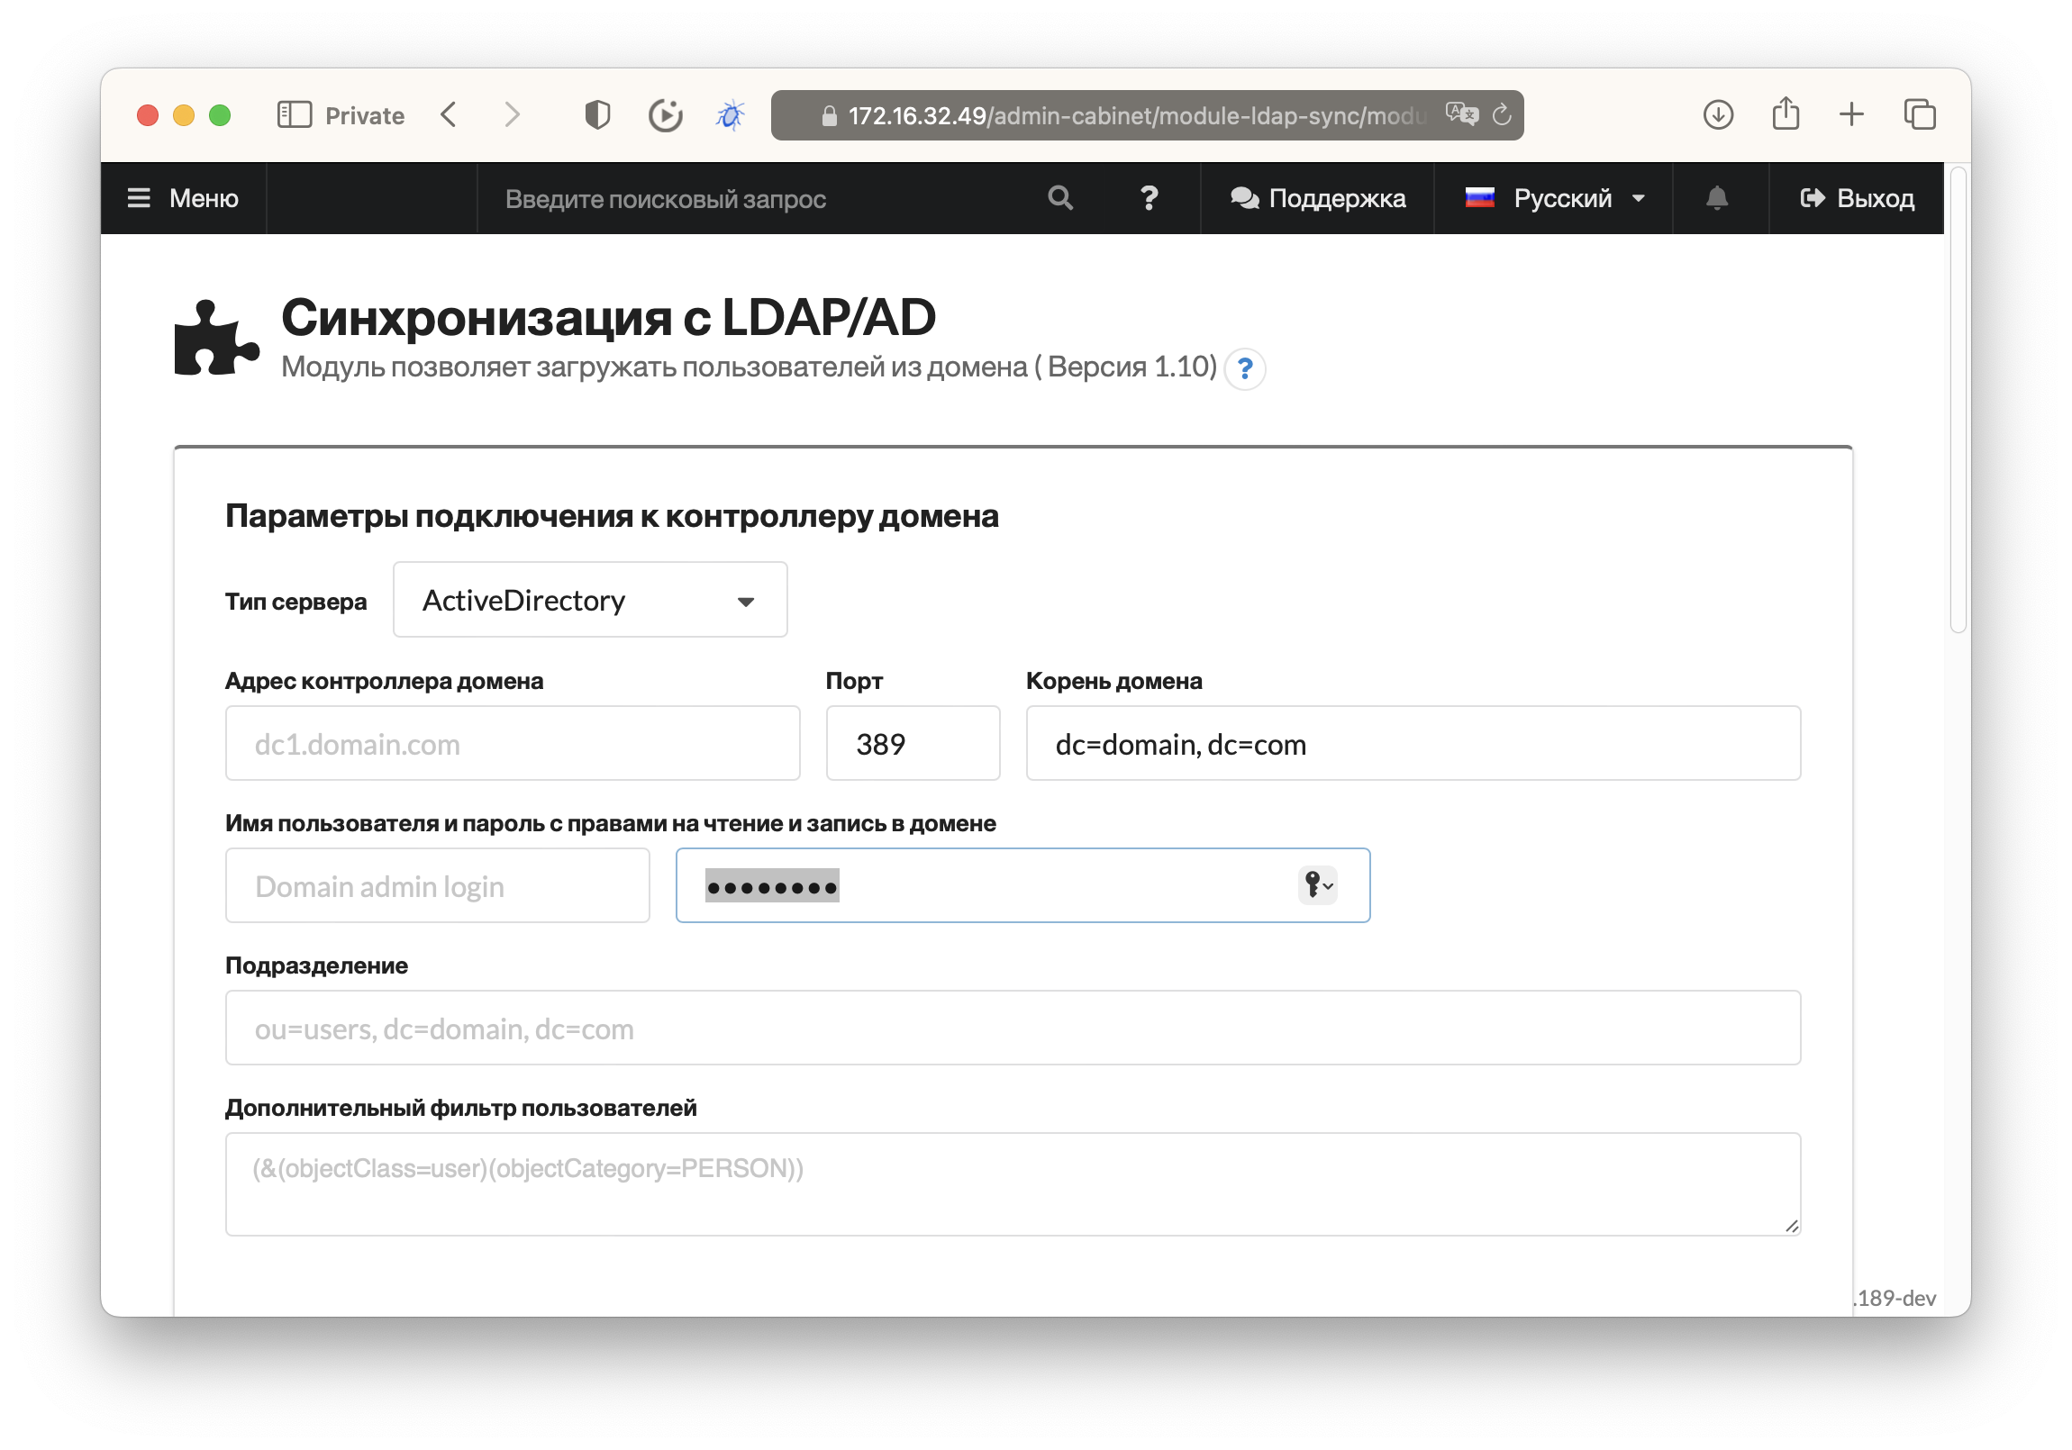Click the password key autofill icon
Viewport: 2072px width, 1450px height.
(1317, 885)
